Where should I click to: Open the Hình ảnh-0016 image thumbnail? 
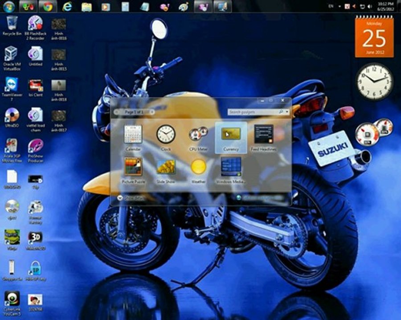click(x=59, y=29)
